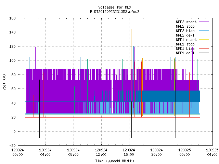The width and height of the screenshot is (219, 164).
Task: Click the NPD1 stop blue legend line
Action: [204, 44]
